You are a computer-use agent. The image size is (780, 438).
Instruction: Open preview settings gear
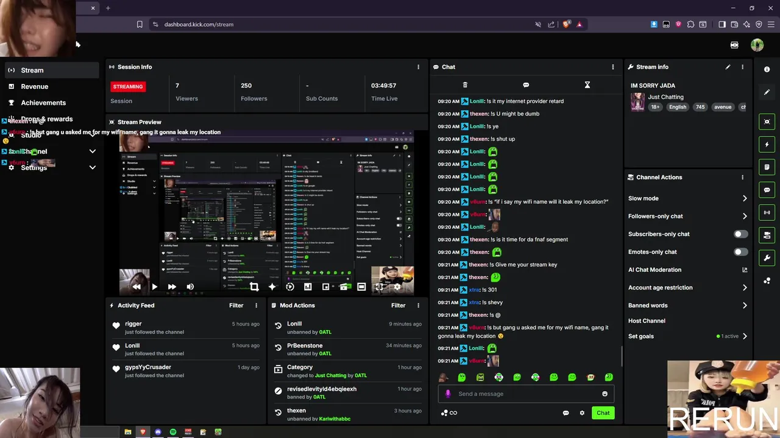397,287
